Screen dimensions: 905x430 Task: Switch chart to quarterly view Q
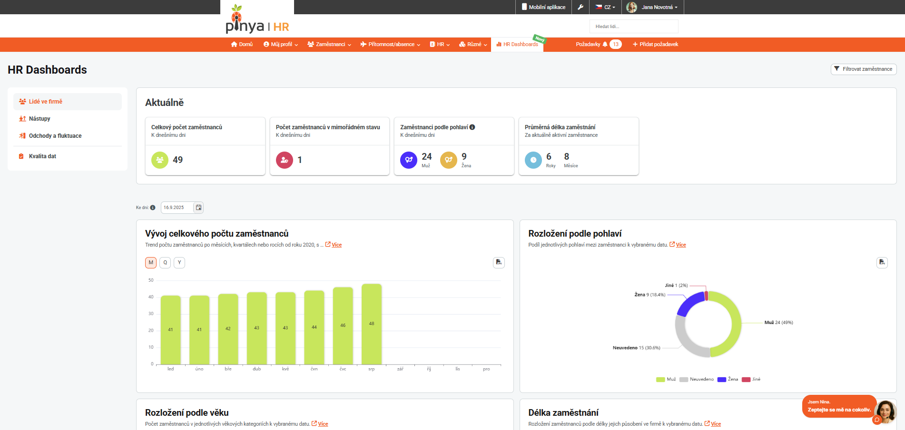pyautogui.click(x=165, y=263)
